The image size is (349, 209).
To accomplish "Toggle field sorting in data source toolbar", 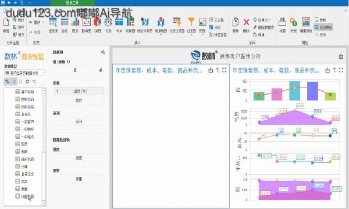I will click(x=14, y=82).
